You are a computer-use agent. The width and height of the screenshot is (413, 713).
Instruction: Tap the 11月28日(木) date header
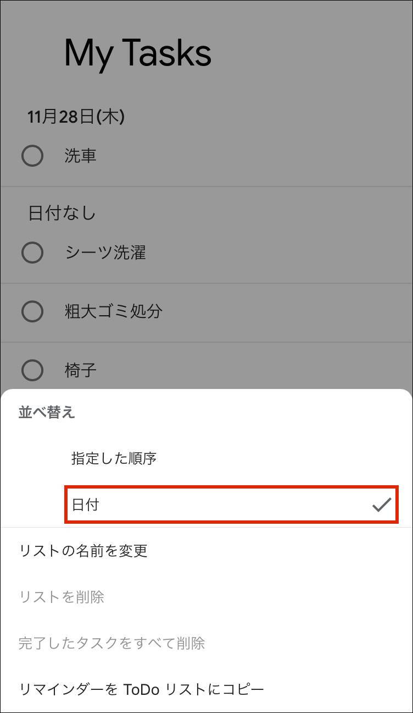coord(76,117)
